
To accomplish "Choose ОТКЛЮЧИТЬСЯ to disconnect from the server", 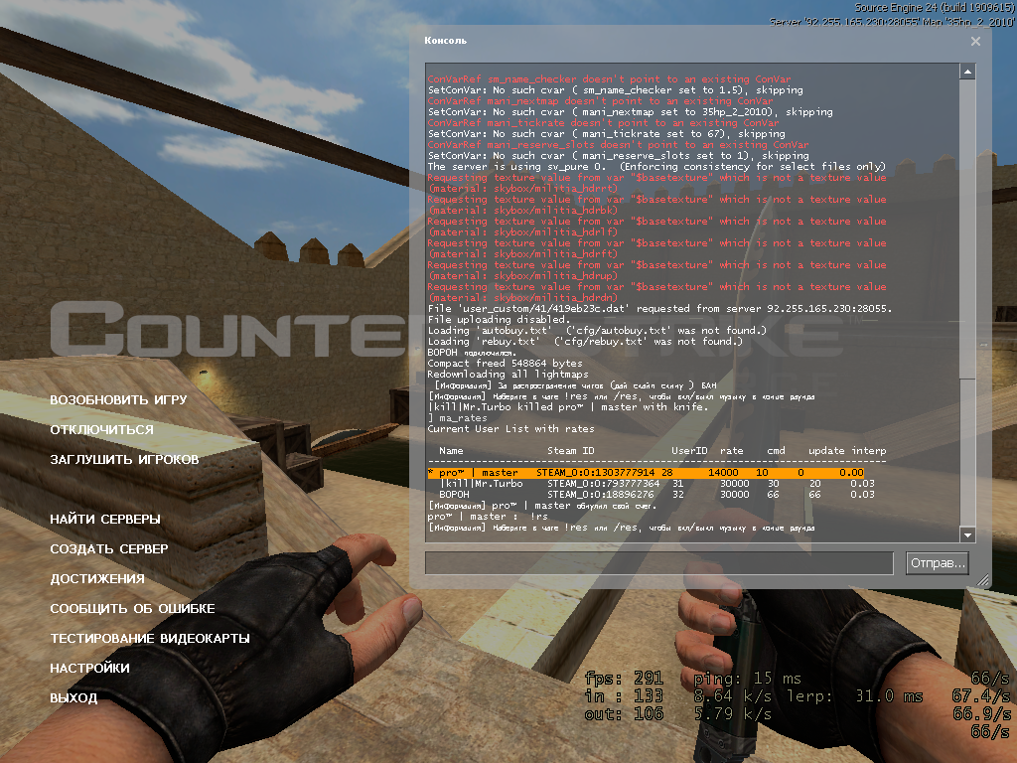I will pyautogui.click(x=102, y=429).
